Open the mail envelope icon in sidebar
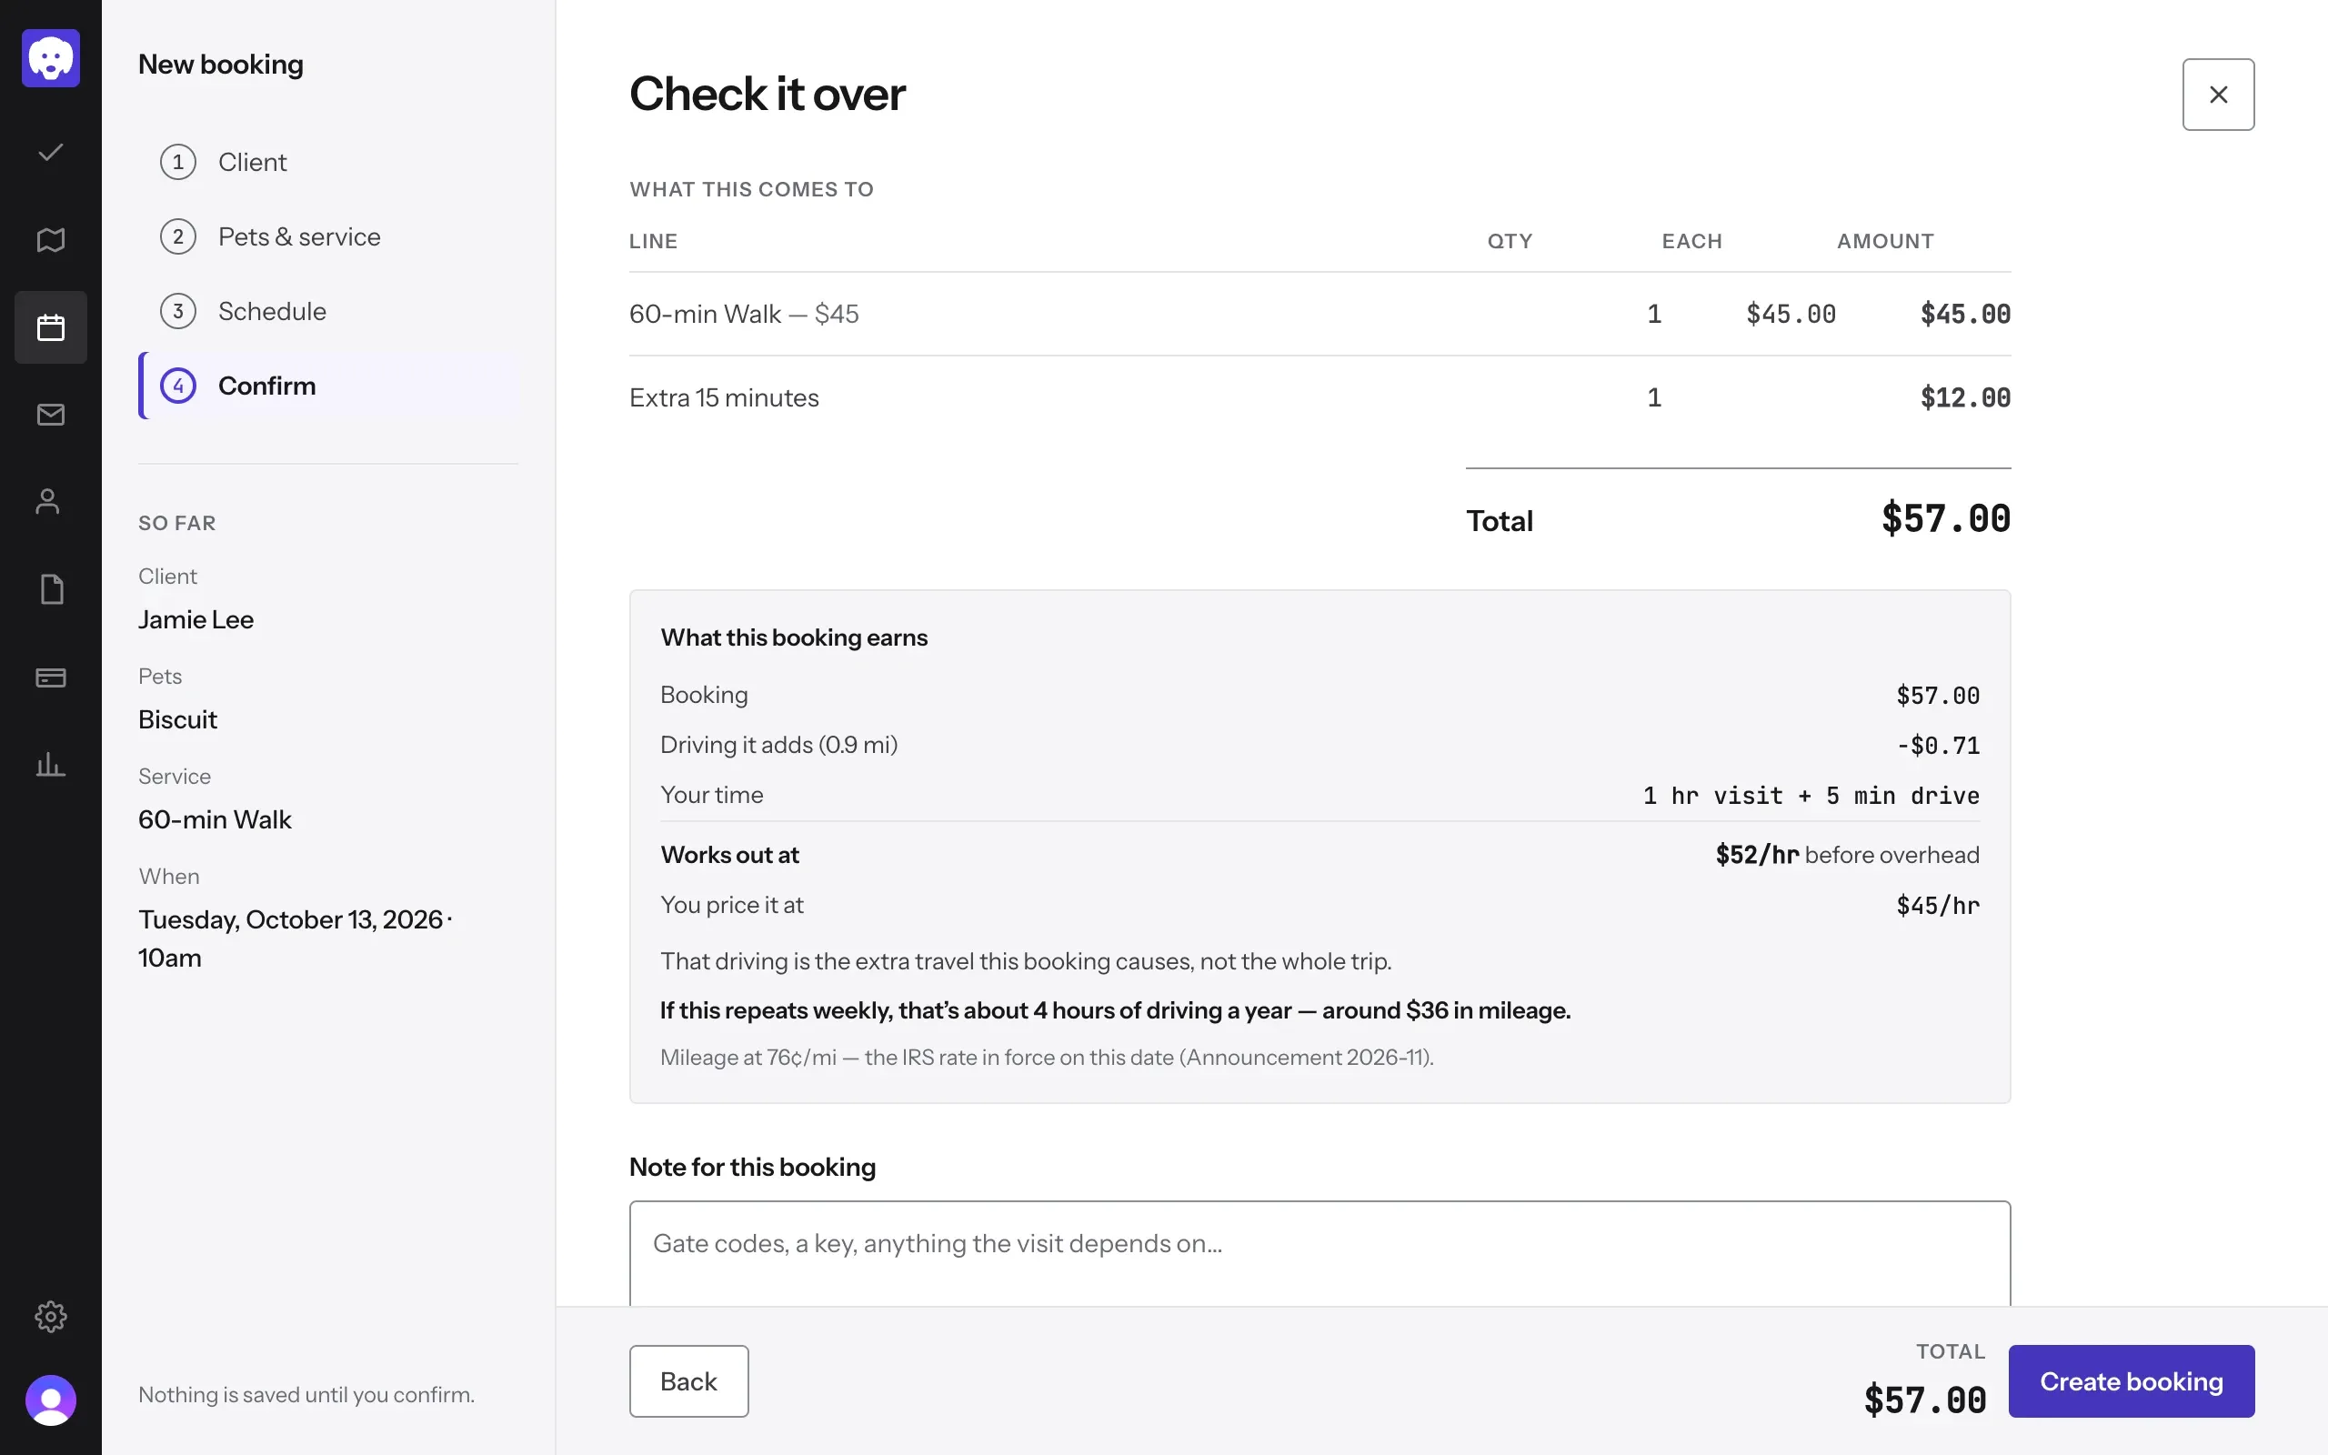The width and height of the screenshot is (2328, 1455). click(x=51, y=415)
